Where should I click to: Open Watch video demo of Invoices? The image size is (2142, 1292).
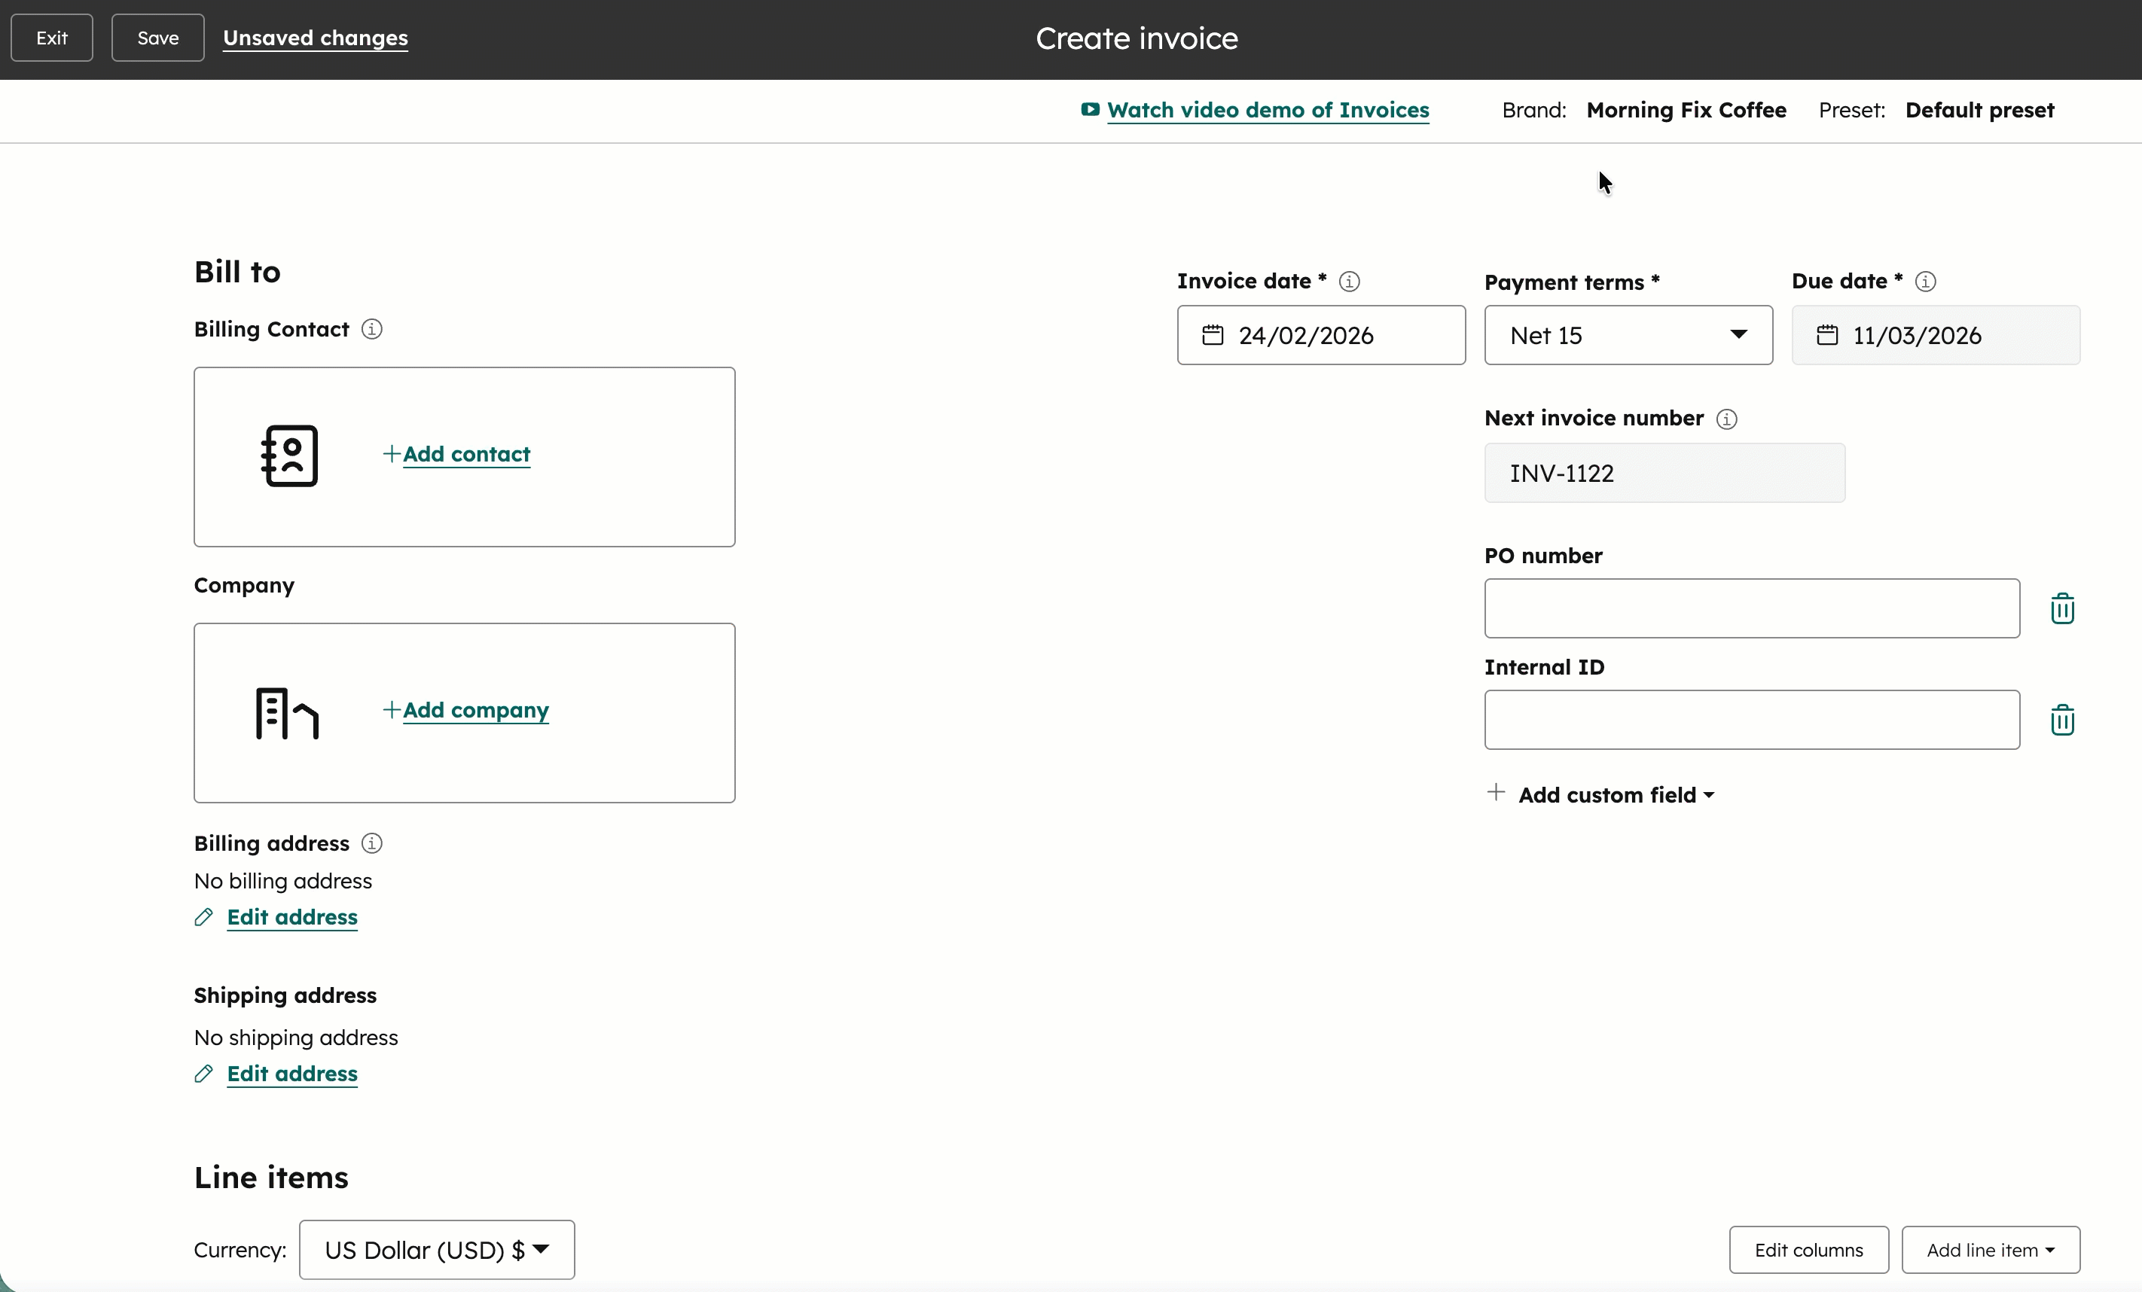point(1267,111)
